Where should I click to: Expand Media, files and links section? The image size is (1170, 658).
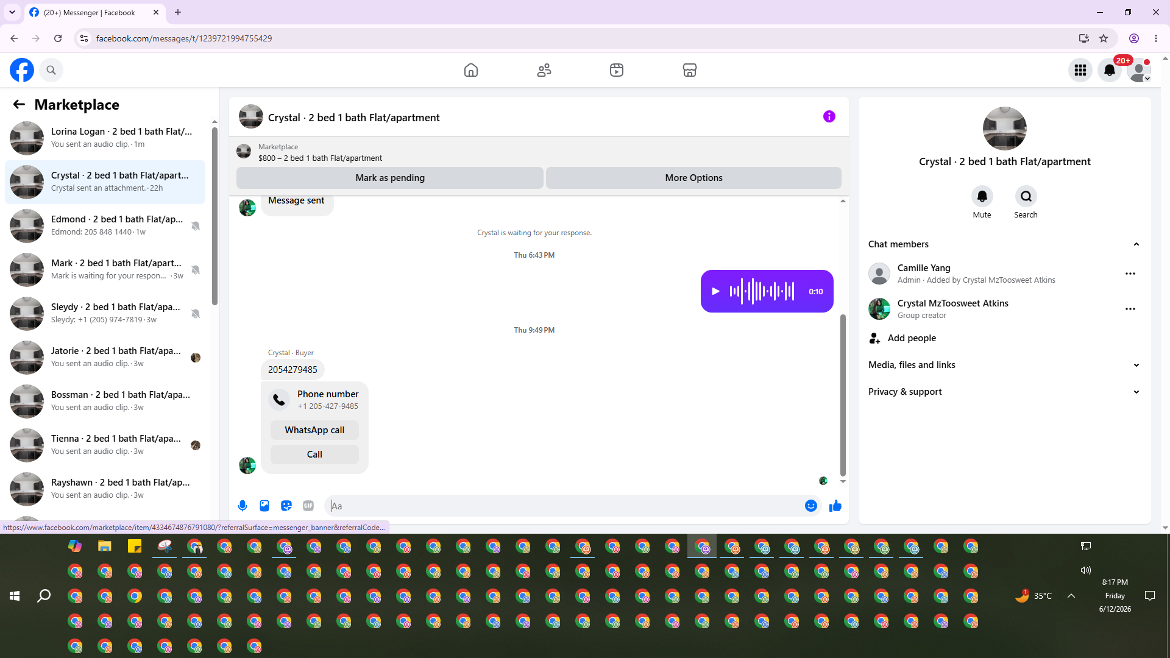[1004, 365]
